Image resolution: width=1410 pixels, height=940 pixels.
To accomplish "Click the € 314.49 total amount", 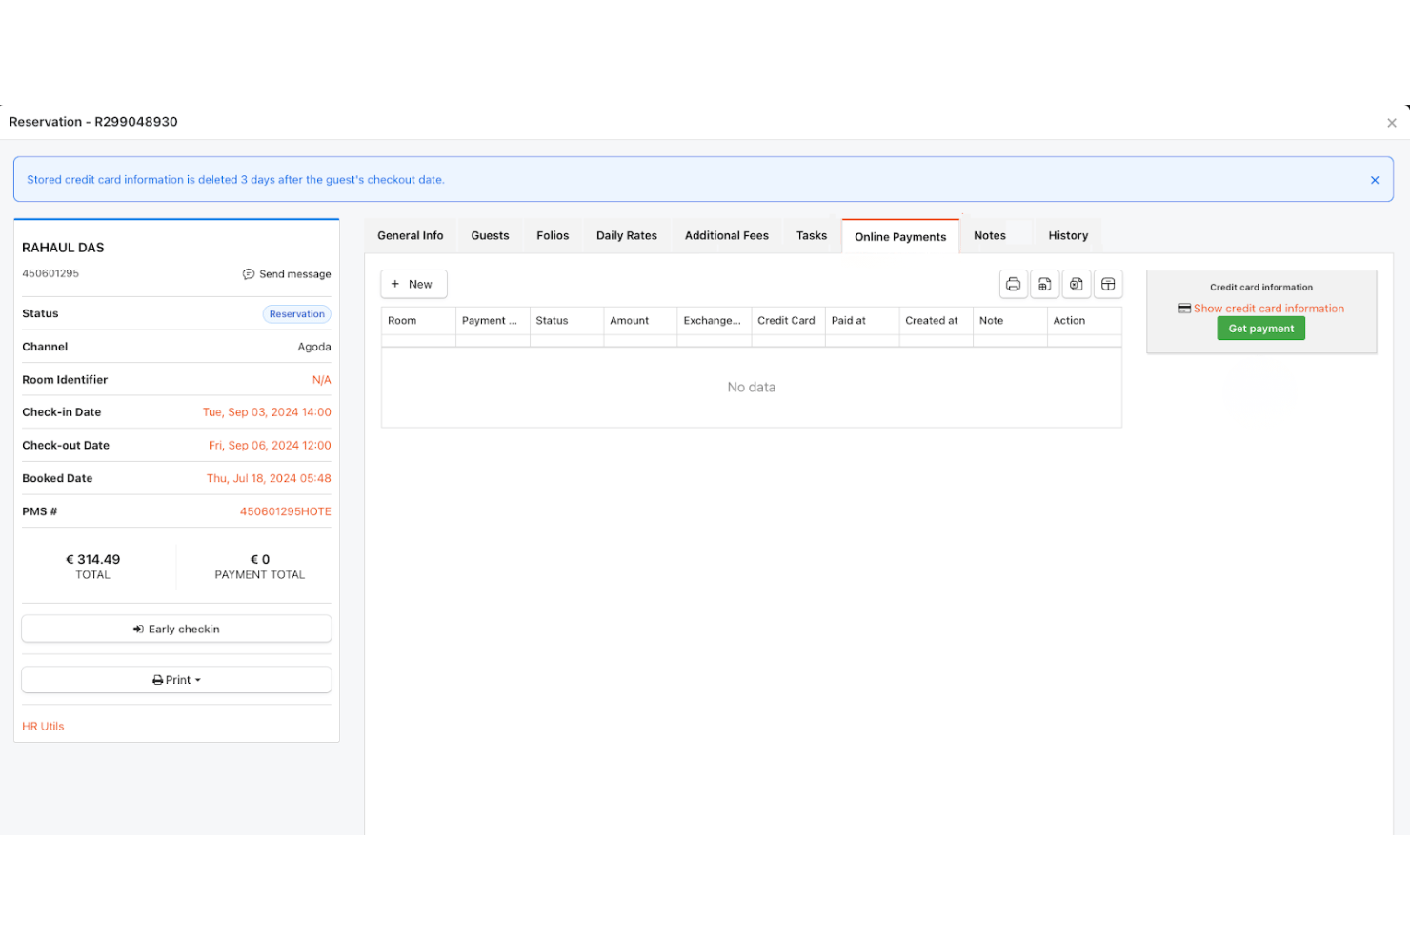I will [92, 560].
